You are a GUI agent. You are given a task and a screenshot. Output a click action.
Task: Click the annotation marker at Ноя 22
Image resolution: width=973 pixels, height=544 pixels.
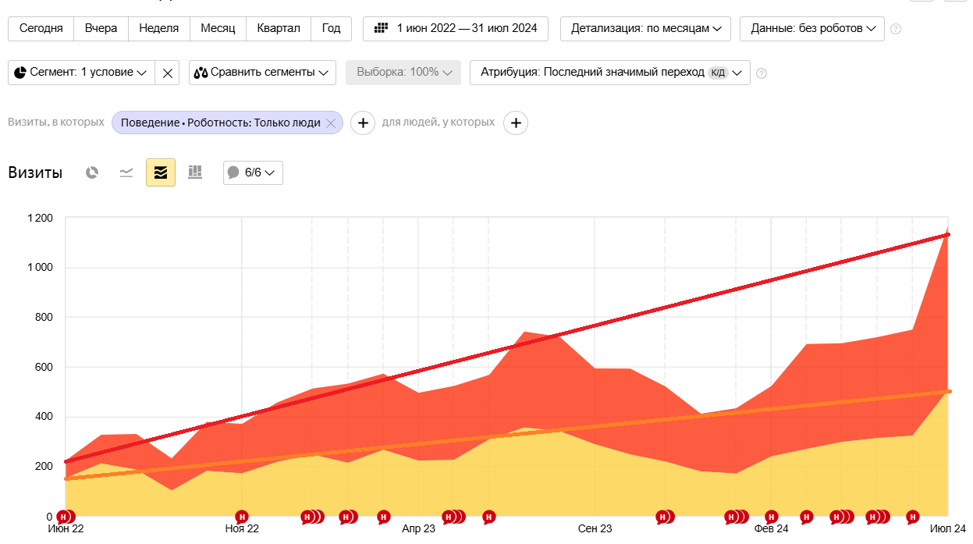(242, 517)
